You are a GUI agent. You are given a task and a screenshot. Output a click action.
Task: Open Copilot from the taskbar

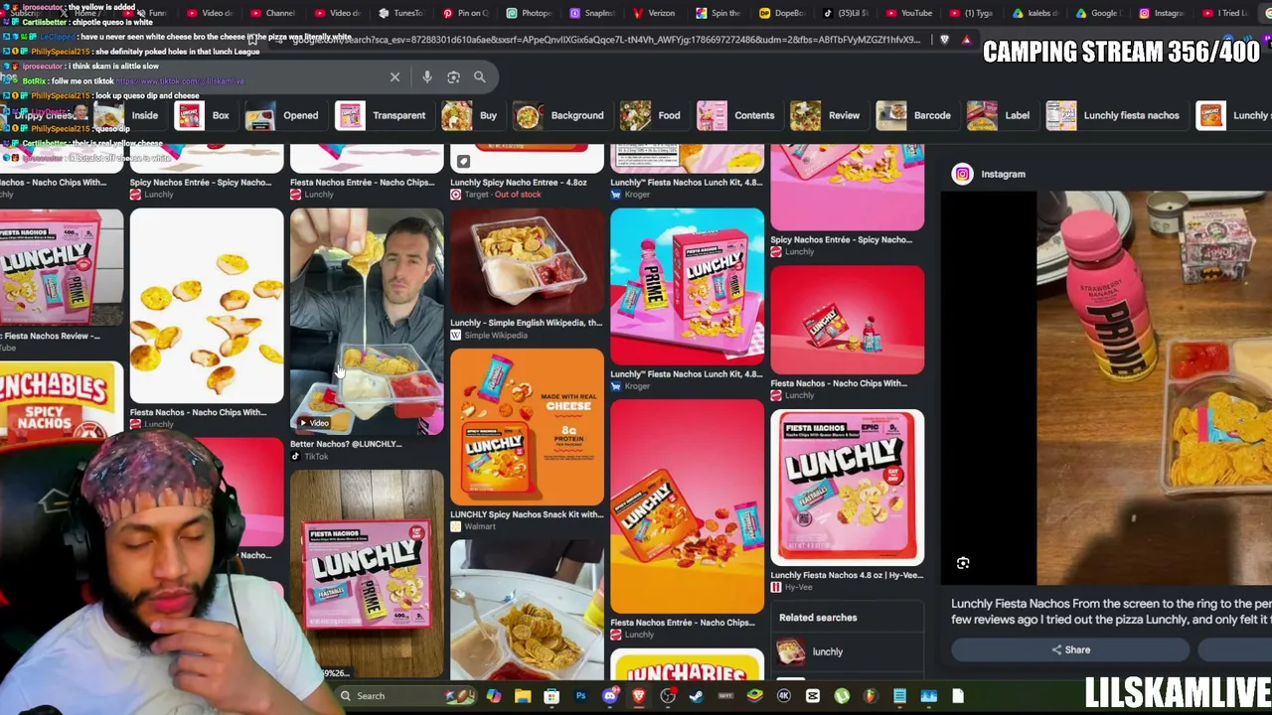tap(494, 696)
